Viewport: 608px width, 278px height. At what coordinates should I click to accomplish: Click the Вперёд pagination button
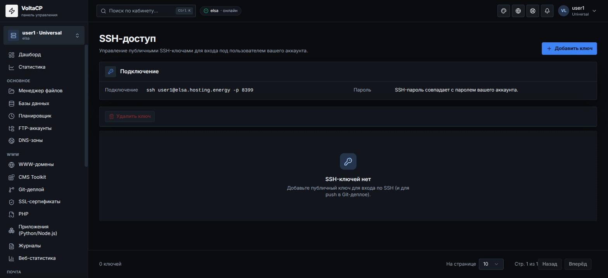(578, 264)
